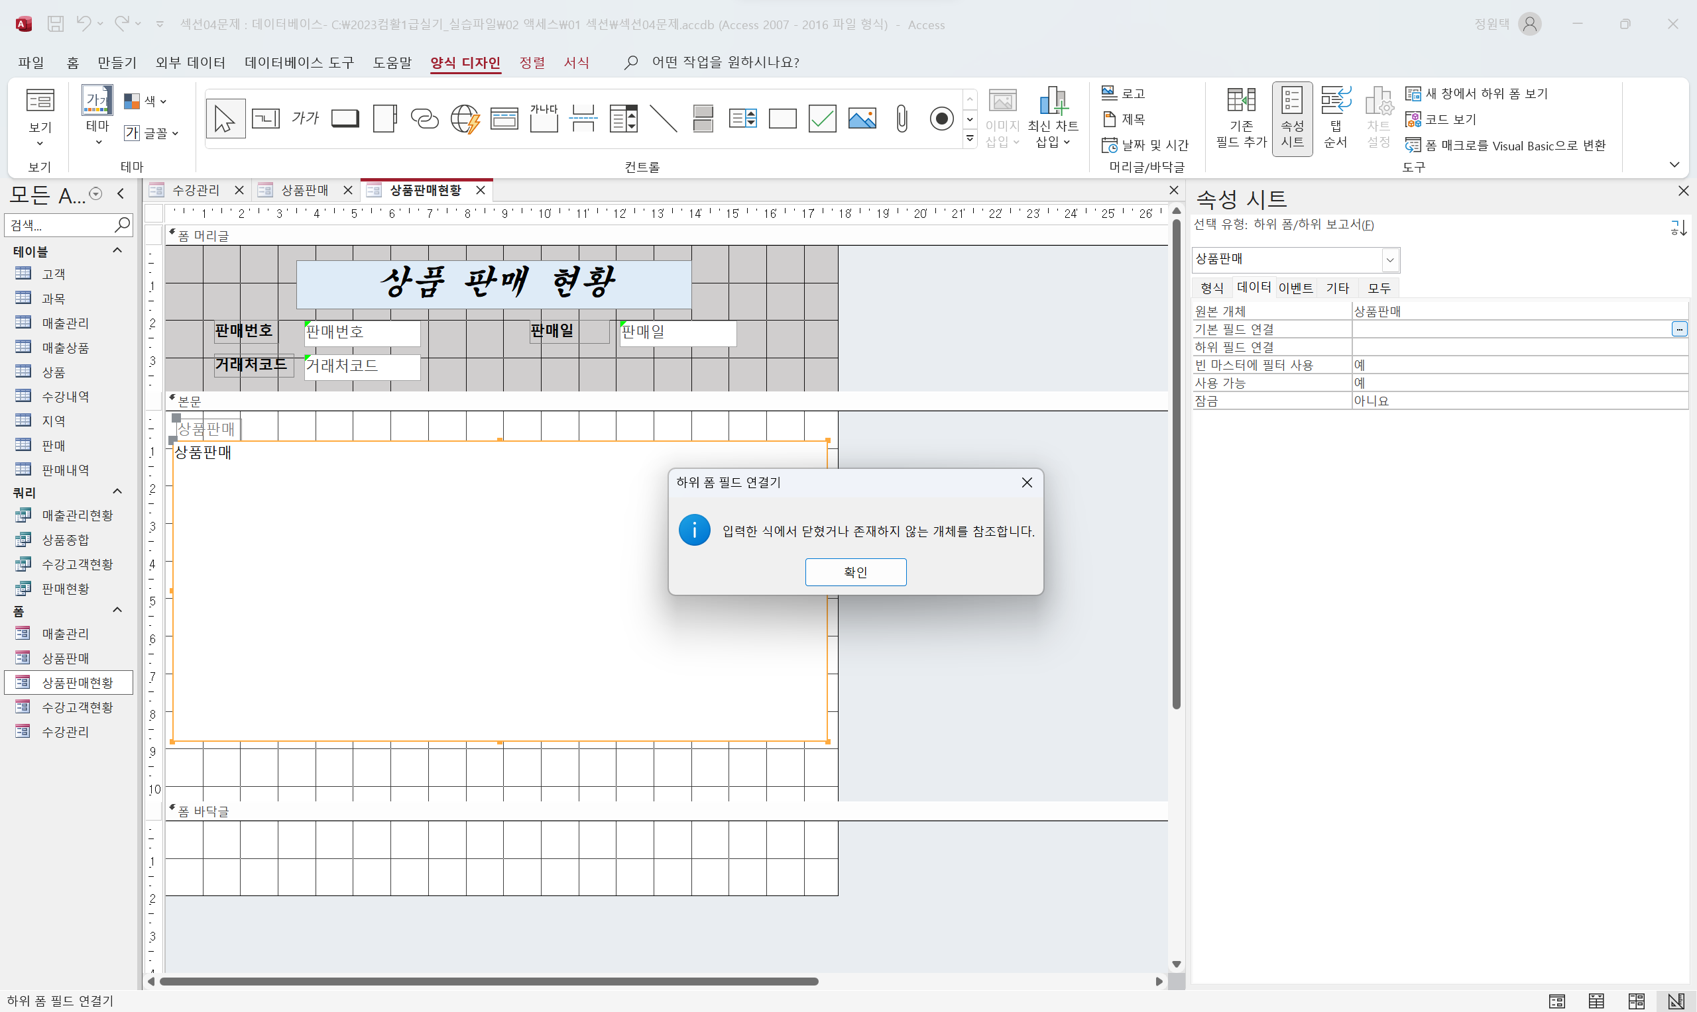Switch to the 이벤트 property tab
The image size is (1697, 1012).
pos(1295,288)
